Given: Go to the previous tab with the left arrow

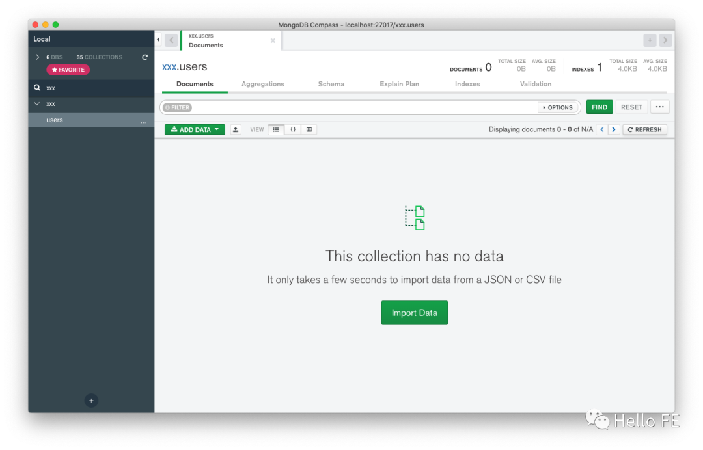Looking at the screenshot, I should (x=171, y=40).
